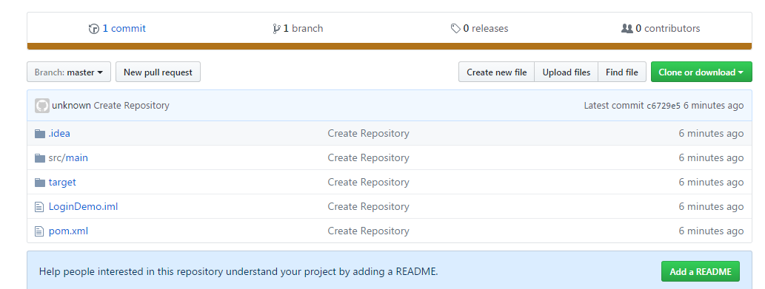This screenshot has width=765, height=289.
Task: Open the 1 commit link
Action: pyautogui.click(x=124, y=29)
